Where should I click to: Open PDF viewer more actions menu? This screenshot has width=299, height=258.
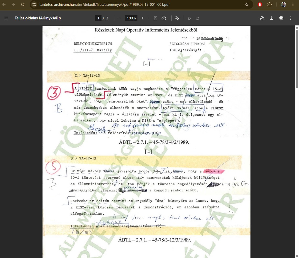point(291,18)
